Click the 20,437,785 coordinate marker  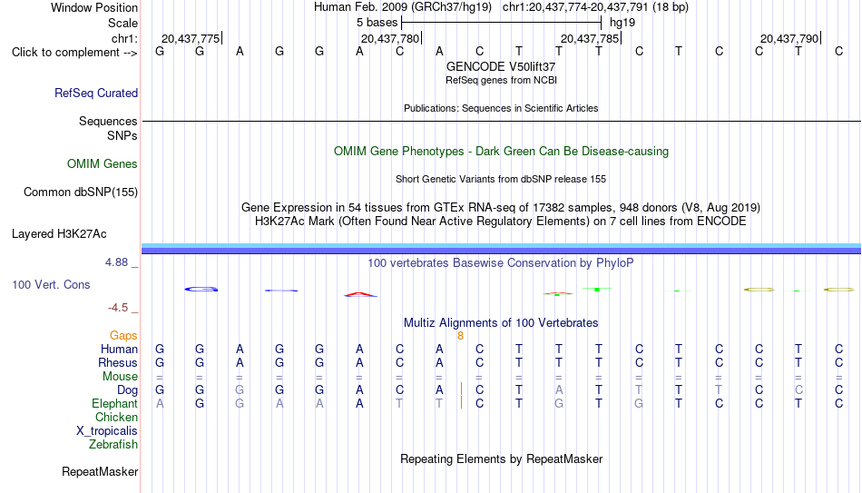[589, 38]
